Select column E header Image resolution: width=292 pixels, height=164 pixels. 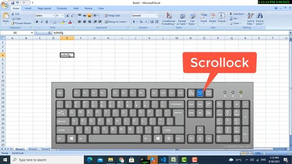[67, 38]
